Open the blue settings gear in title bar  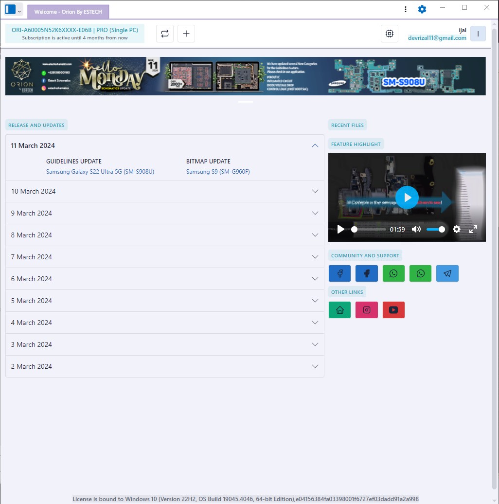pyautogui.click(x=422, y=9)
